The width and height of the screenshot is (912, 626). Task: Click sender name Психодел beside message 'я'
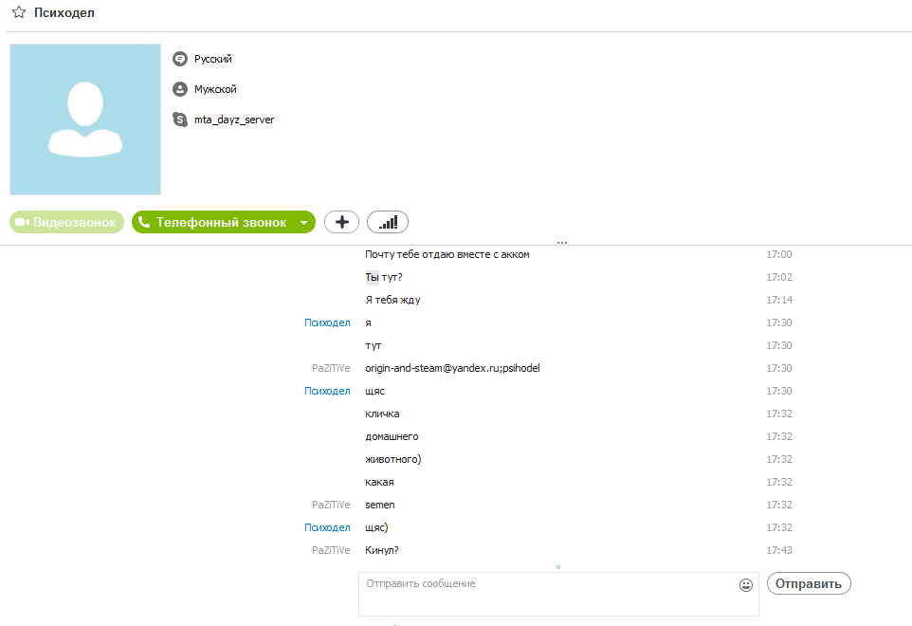327,322
